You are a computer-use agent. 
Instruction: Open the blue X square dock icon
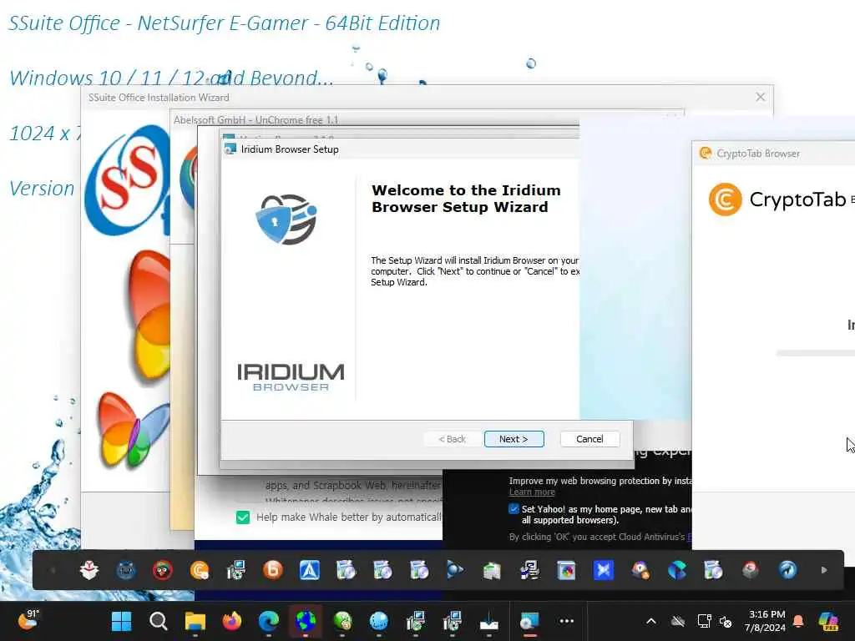pos(603,570)
